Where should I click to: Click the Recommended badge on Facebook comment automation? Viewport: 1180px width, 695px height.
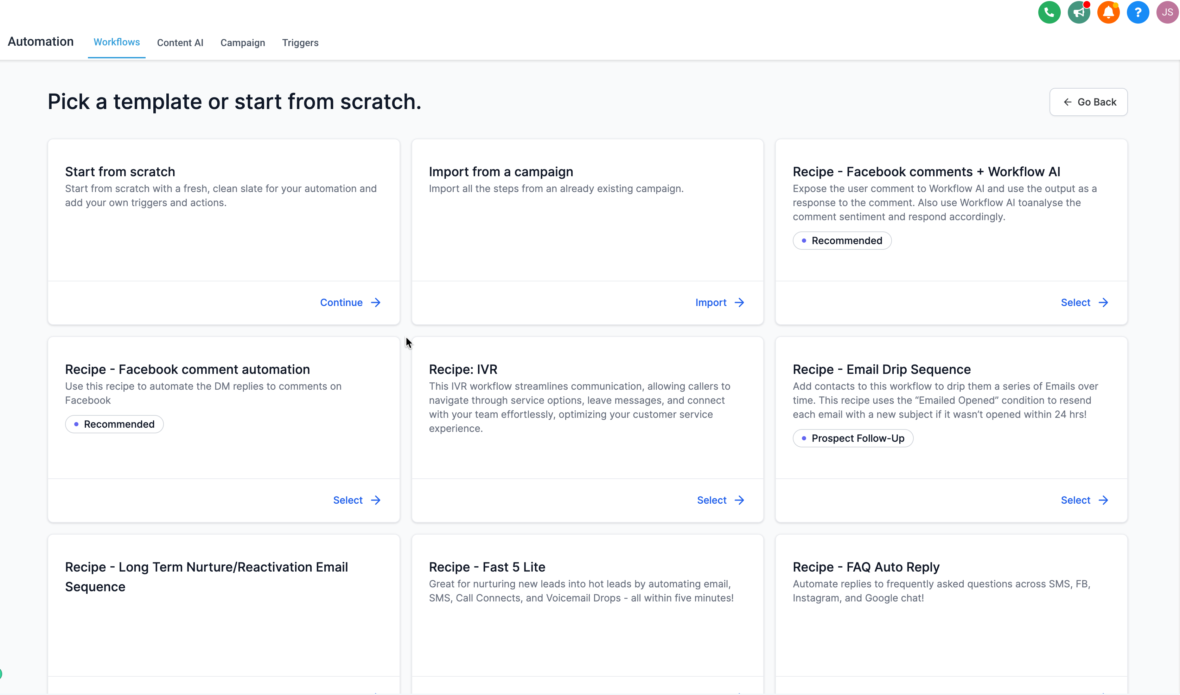(x=114, y=424)
